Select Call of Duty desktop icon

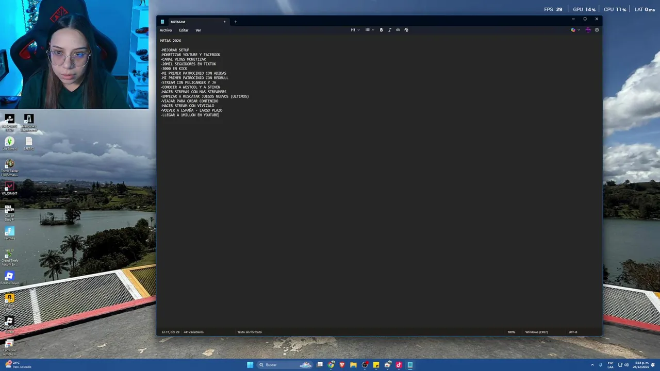pyautogui.click(x=9, y=213)
